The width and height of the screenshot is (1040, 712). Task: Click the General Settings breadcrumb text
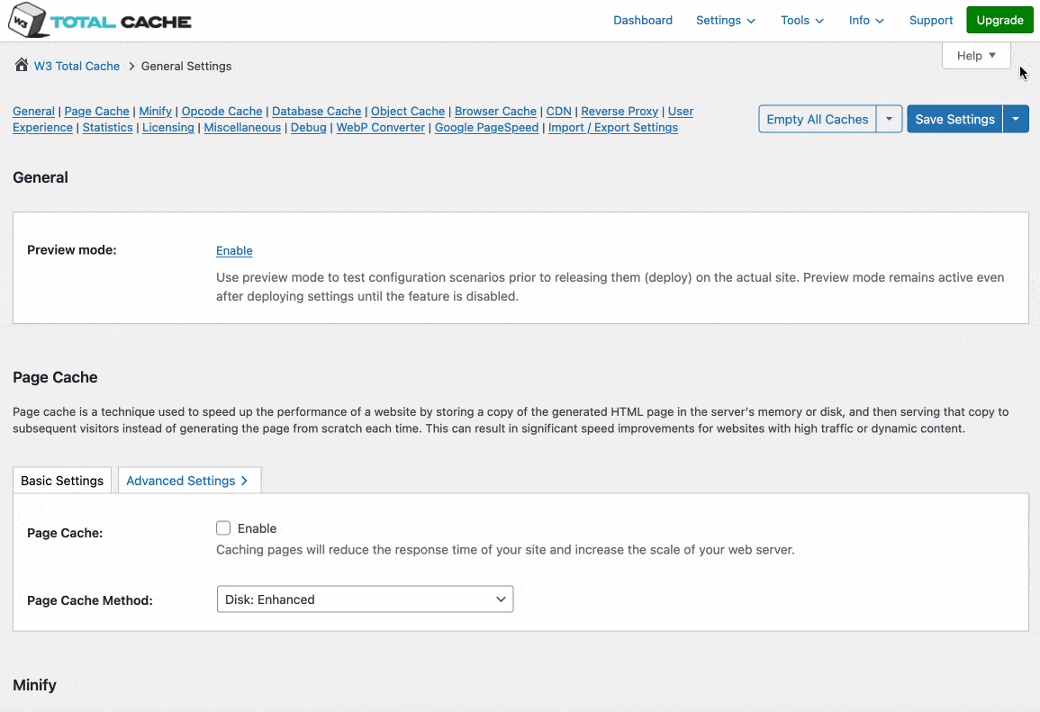(x=186, y=66)
